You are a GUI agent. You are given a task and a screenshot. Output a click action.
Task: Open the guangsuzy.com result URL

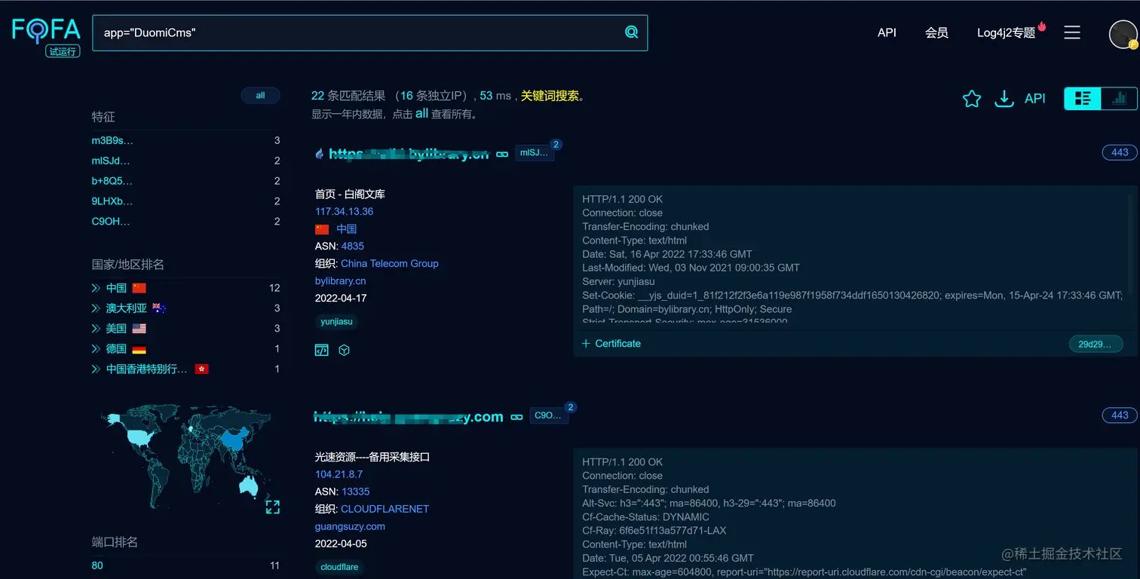click(409, 416)
